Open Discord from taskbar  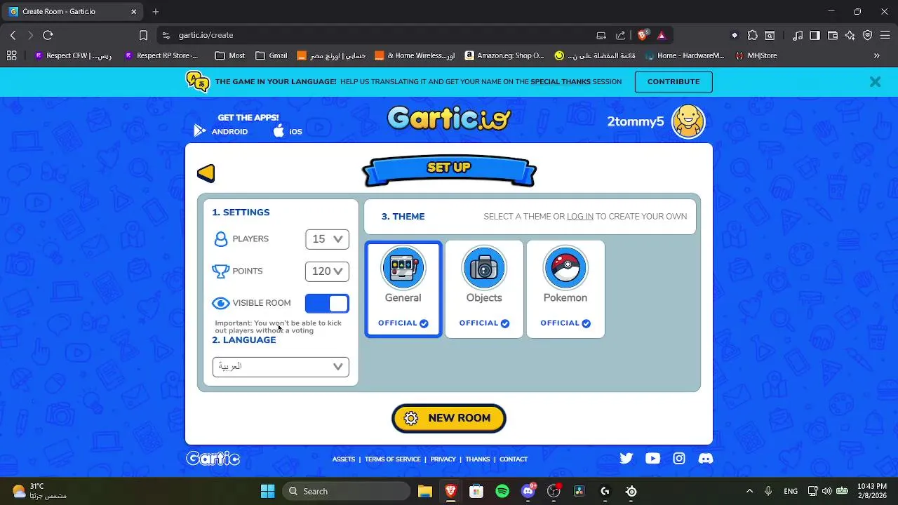pyautogui.click(x=529, y=491)
